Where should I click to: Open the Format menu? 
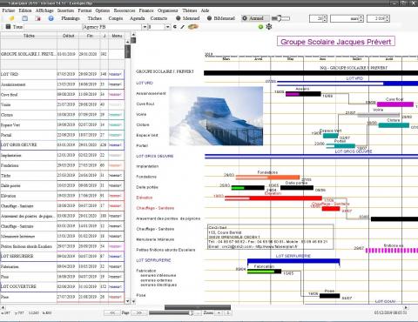pyautogui.click(x=84, y=10)
